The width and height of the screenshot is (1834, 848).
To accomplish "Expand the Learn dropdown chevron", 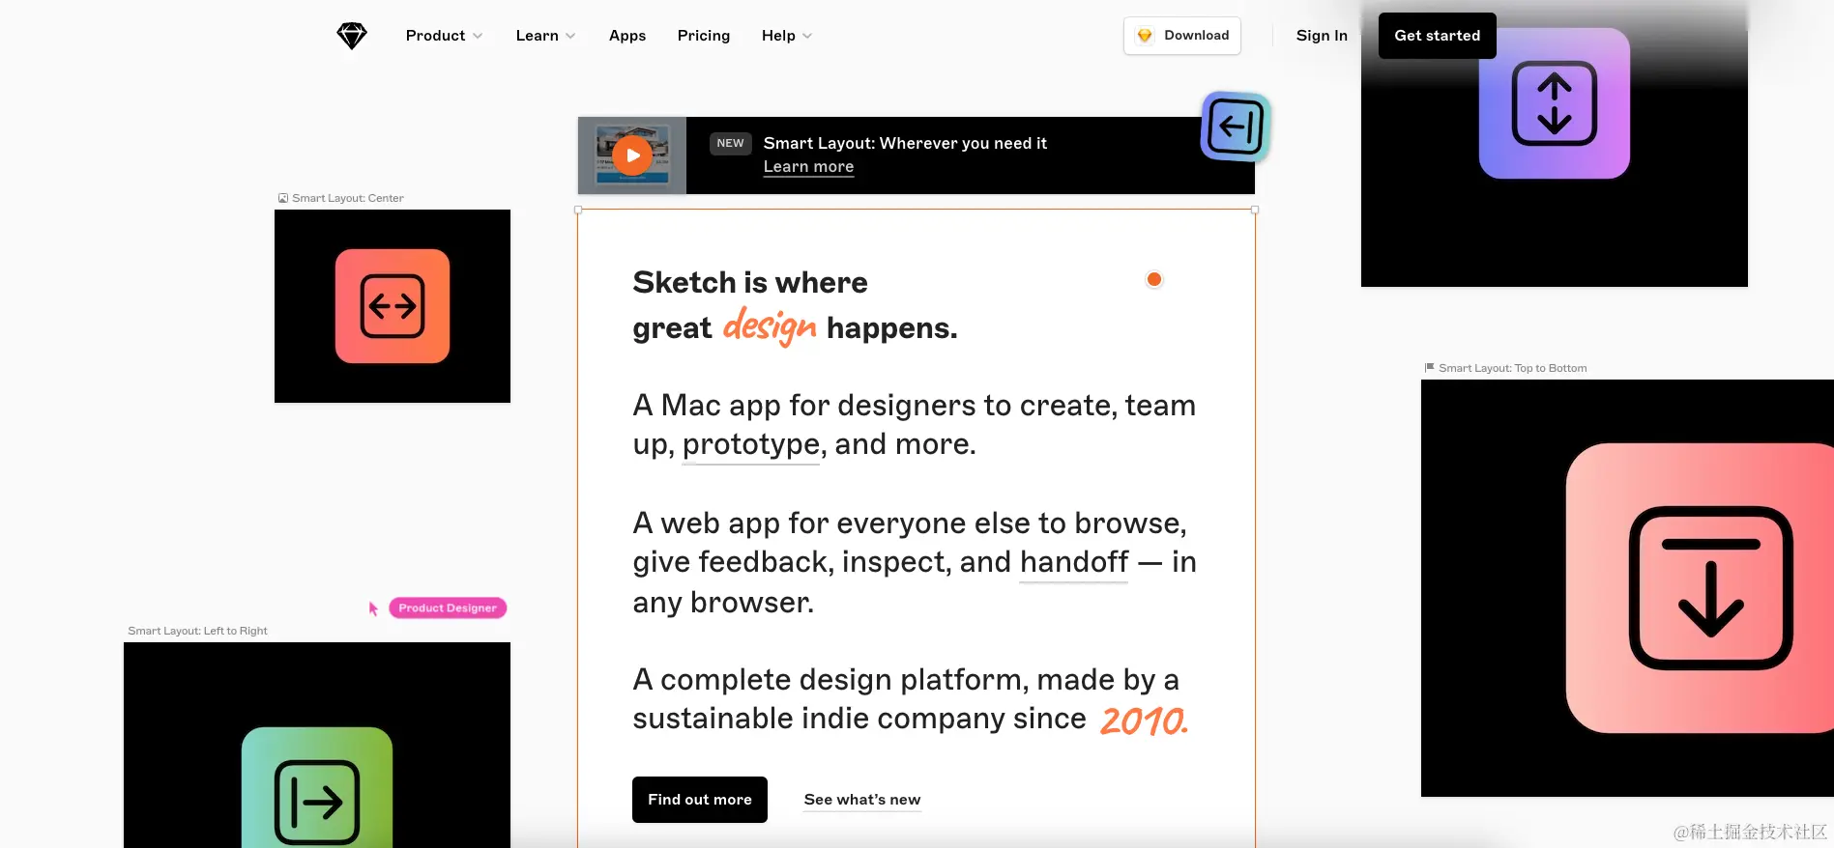I will tap(570, 37).
